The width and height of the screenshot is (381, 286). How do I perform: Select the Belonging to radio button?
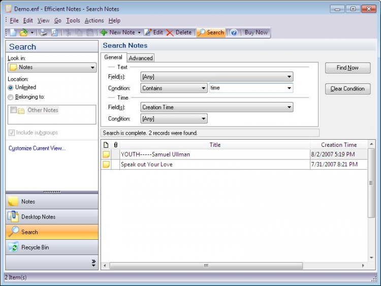11,97
